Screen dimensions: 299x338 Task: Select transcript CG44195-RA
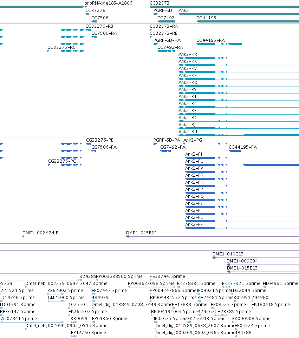click(x=210, y=40)
